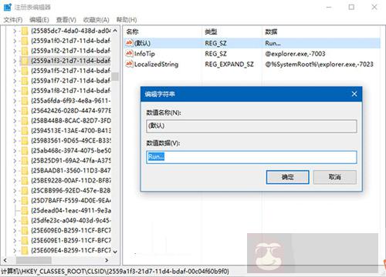Open the 收藏夹(A) menu
Image resolution: width=386 pixels, height=277 pixels.
point(96,20)
